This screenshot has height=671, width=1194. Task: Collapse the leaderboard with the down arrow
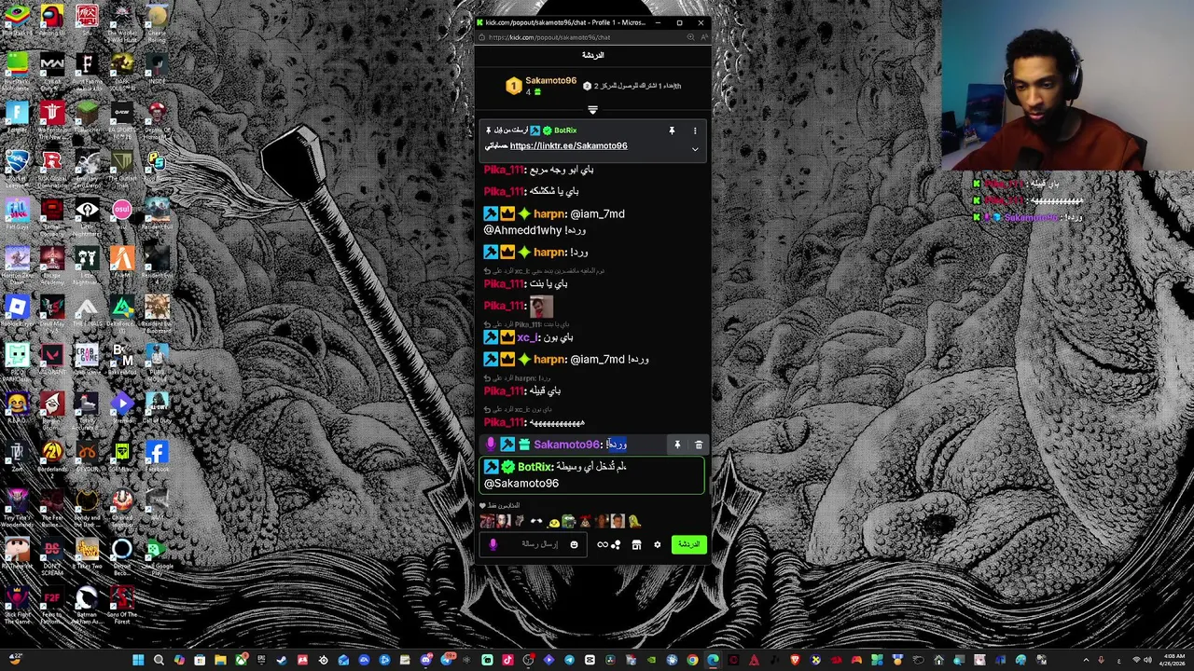tap(592, 110)
